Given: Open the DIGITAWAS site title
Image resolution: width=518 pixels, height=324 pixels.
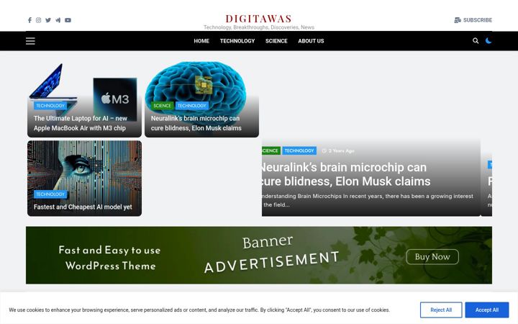Looking at the screenshot, I should [x=259, y=19].
